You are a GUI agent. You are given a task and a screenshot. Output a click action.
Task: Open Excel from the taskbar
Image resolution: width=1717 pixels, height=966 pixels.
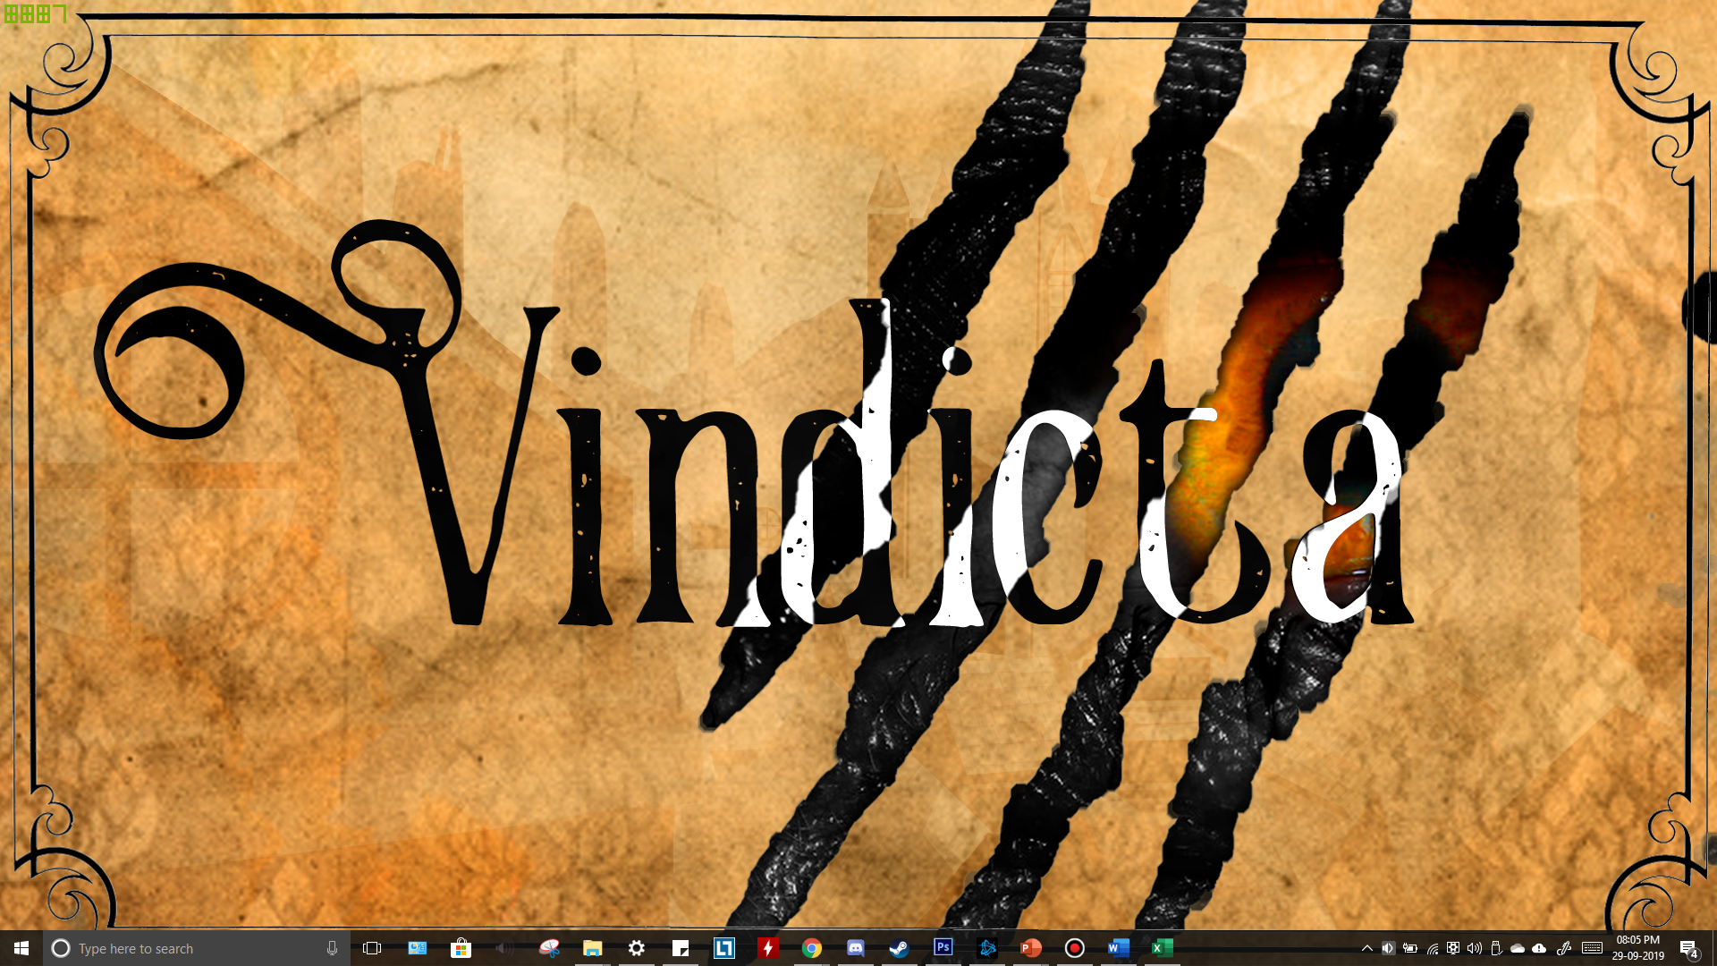(x=1161, y=948)
